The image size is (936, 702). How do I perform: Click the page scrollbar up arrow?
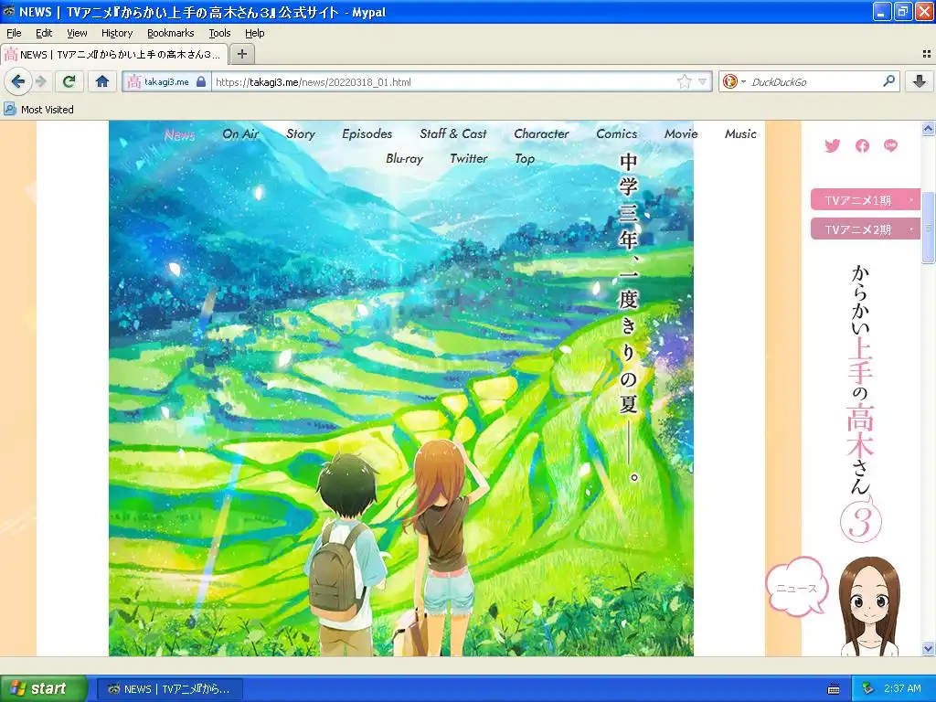click(x=928, y=128)
